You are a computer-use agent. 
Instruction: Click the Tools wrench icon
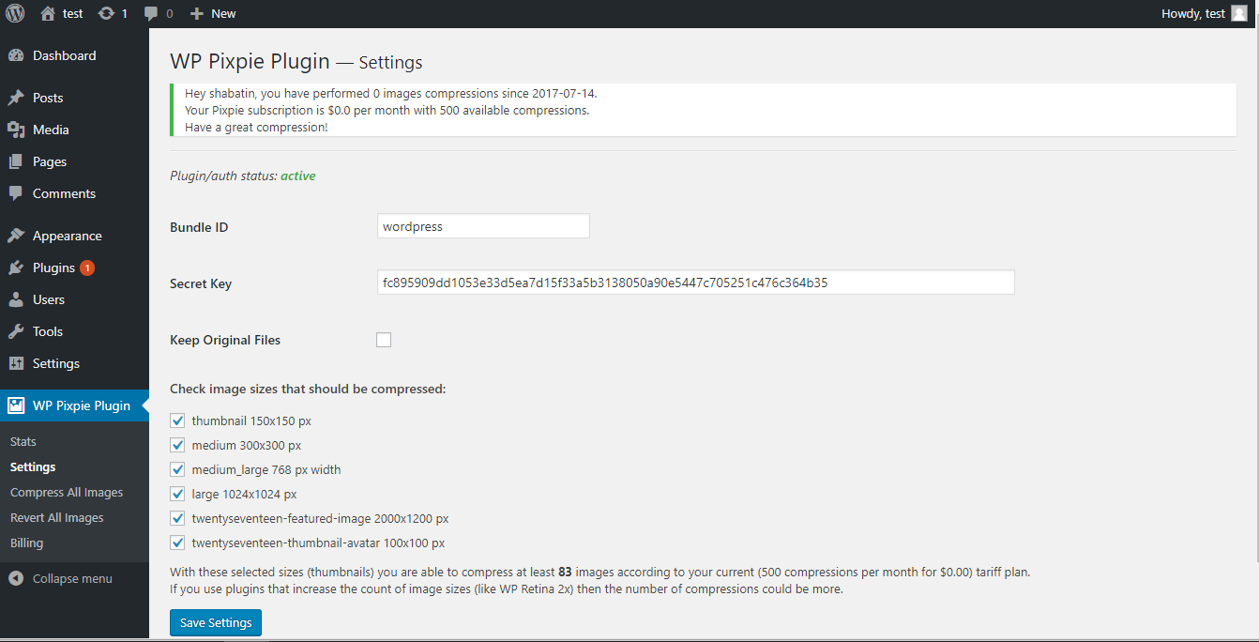pyautogui.click(x=16, y=331)
